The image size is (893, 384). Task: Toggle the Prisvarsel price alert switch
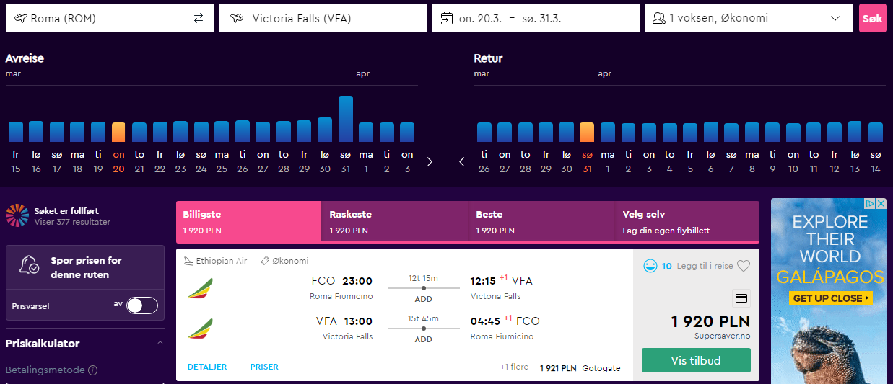click(x=142, y=305)
